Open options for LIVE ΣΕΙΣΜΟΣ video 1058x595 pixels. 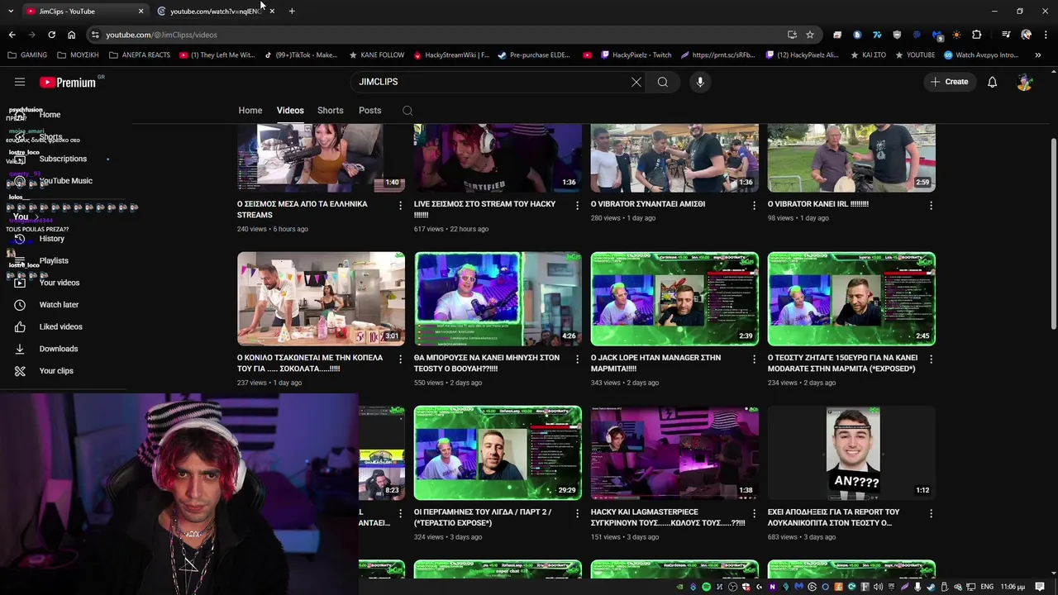click(x=578, y=205)
